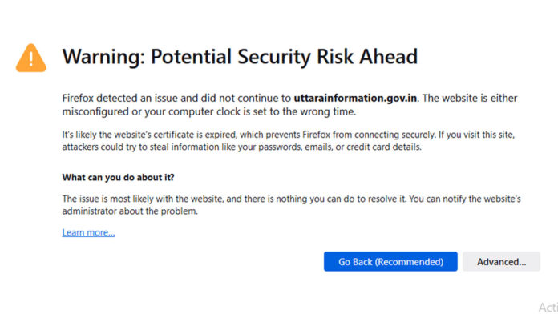Click the phrase "You can notify the website's"
Image resolution: width=558 pixels, height=314 pixels.
[465, 199]
